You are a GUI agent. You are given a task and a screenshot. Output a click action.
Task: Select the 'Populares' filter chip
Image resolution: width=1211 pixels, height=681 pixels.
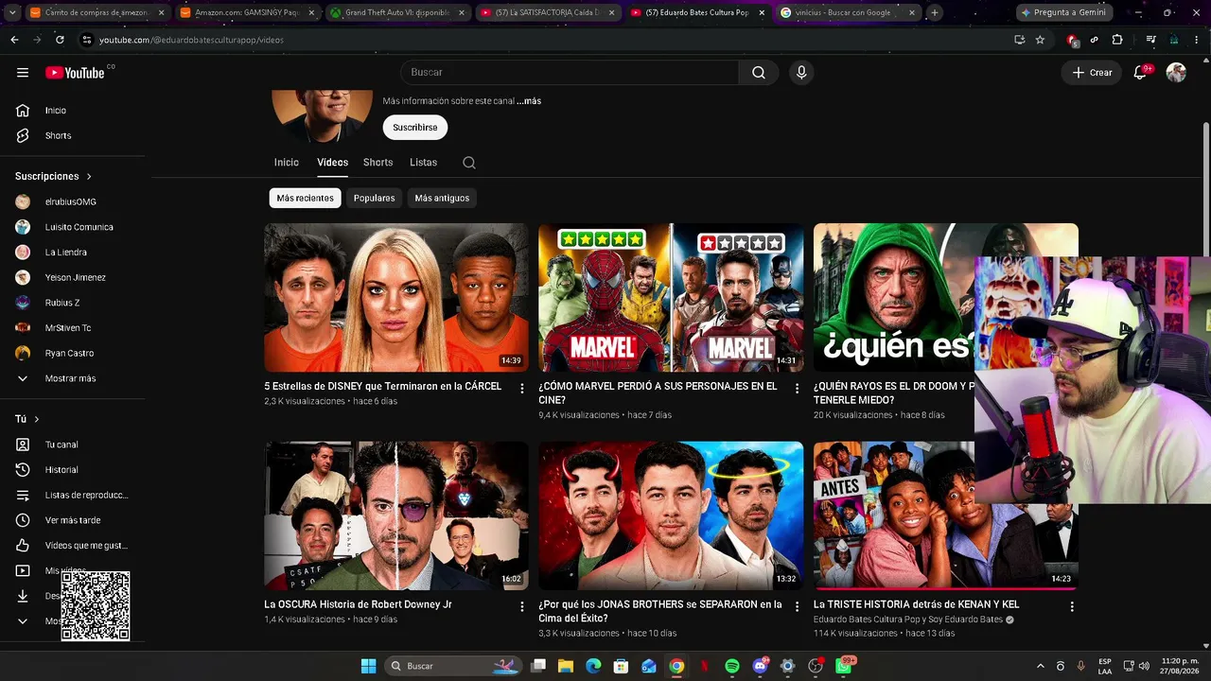pyautogui.click(x=374, y=198)
